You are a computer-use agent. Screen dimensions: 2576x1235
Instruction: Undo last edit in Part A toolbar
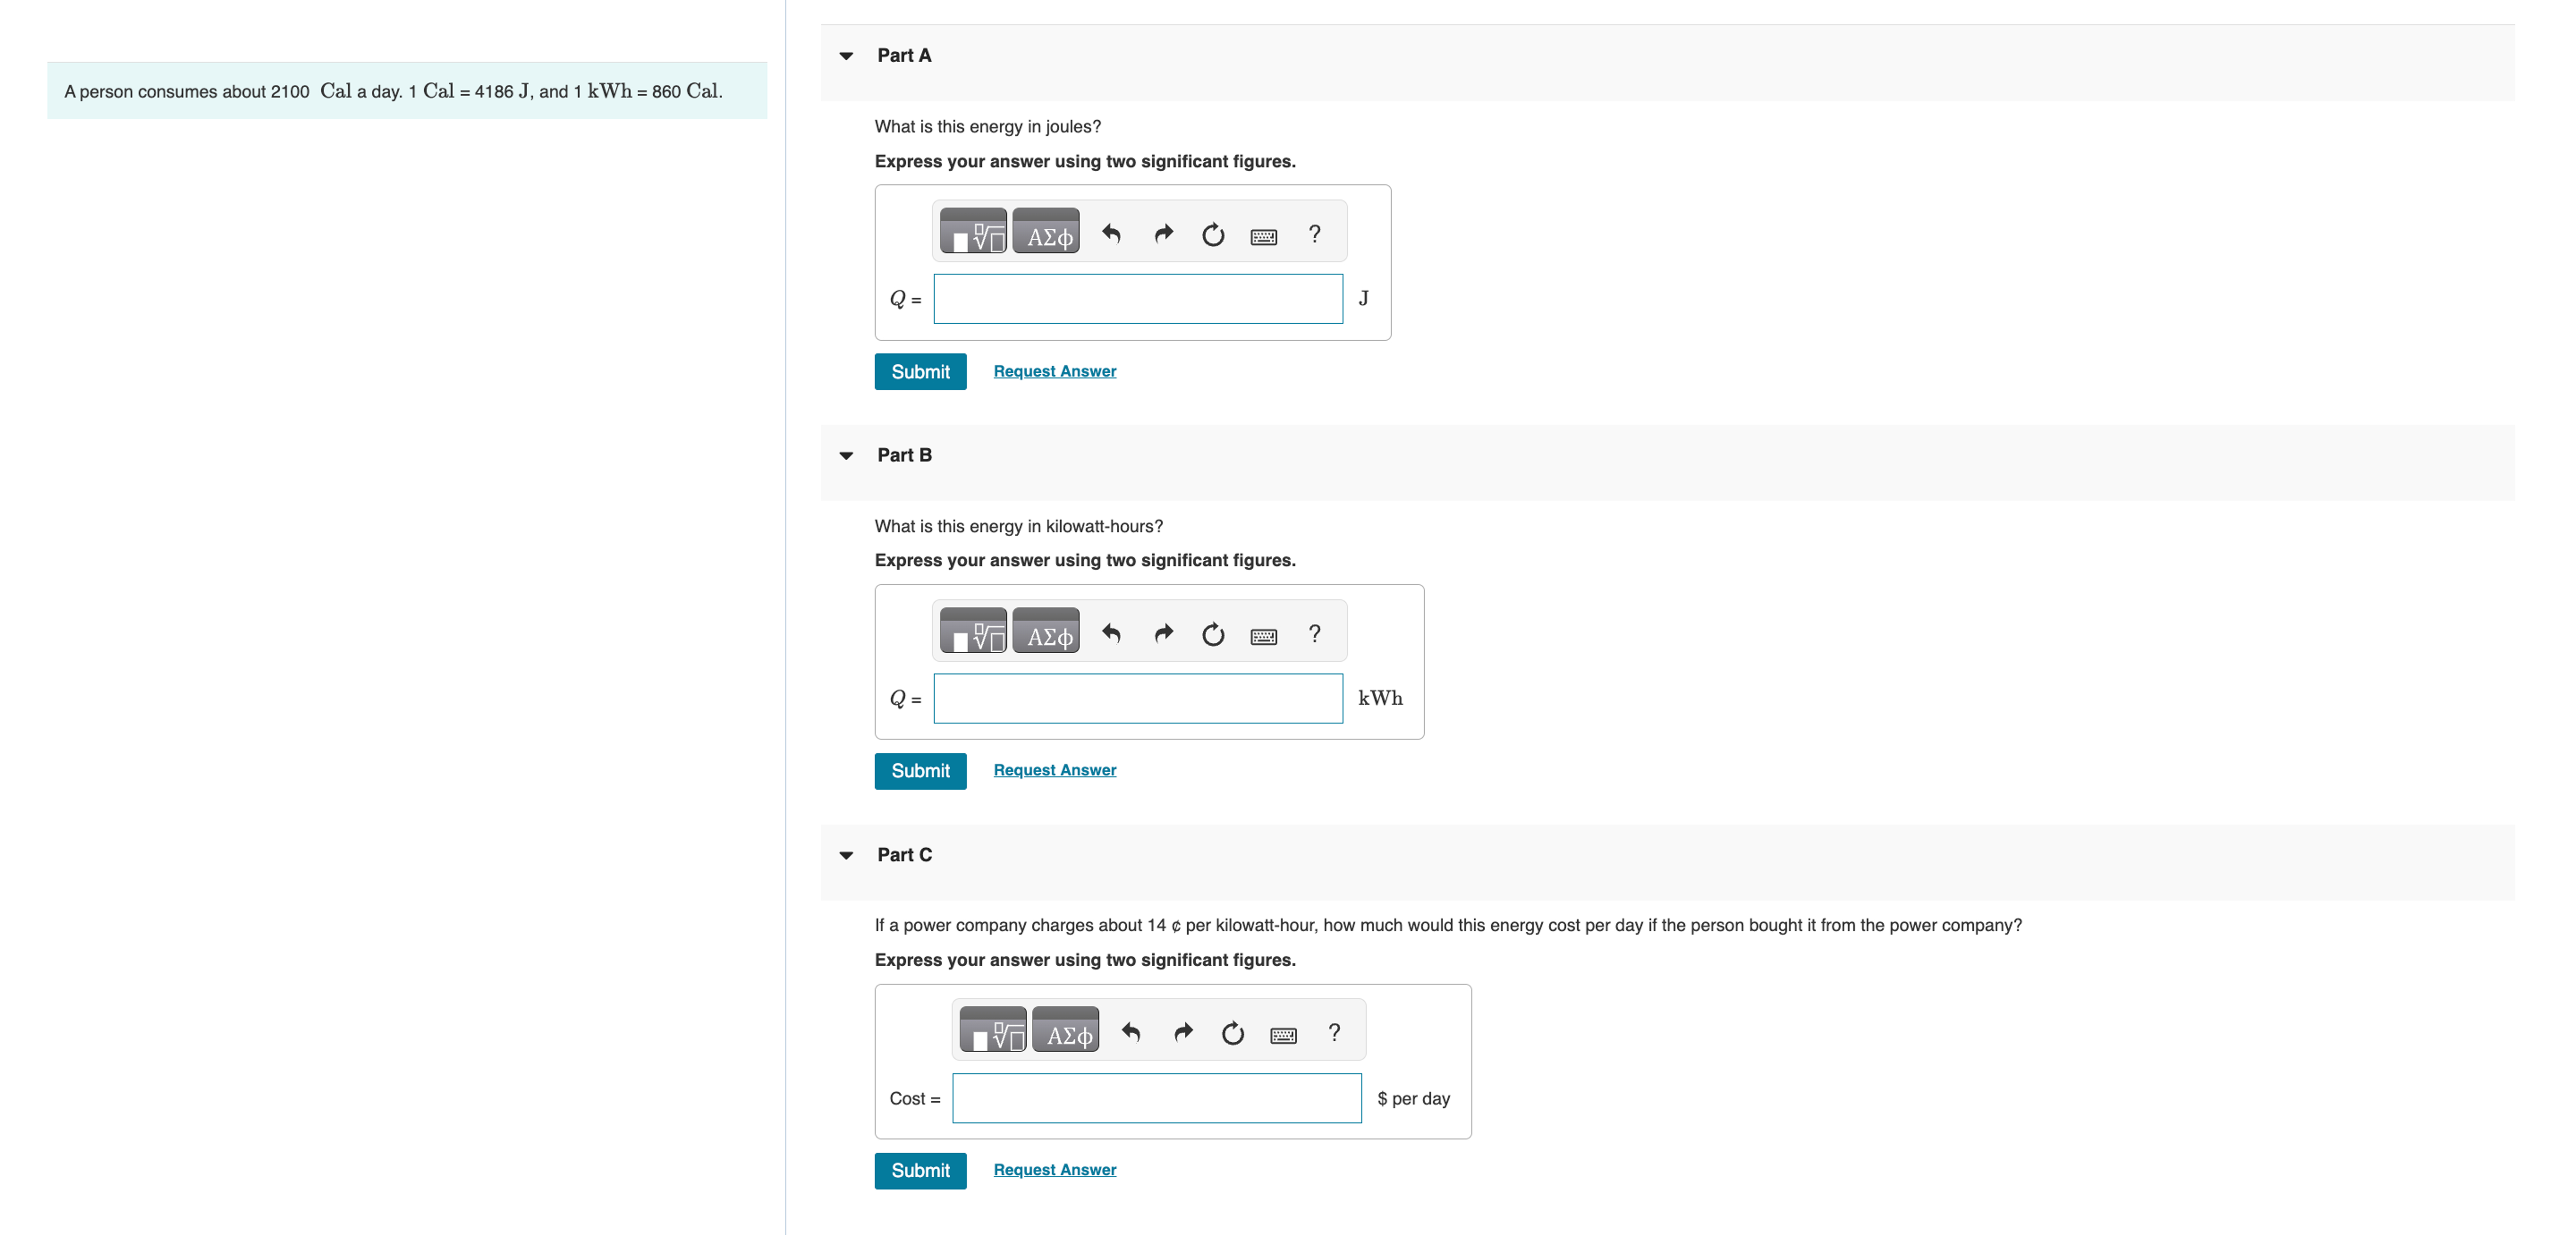(x=1111, y=234)
